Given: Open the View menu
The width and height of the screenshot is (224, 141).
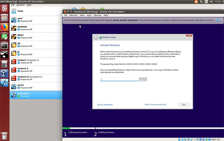Looking at the screenshot, I should click(x=82, y=15).
